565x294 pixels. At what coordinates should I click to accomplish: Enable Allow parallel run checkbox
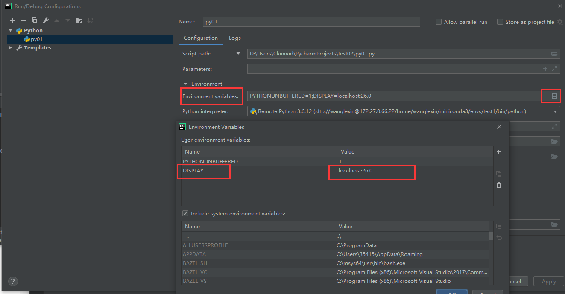tap(439, 22)
